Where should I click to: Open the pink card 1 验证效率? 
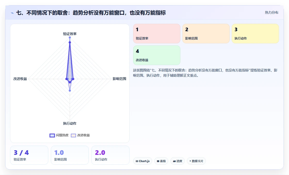coord(157,34)
